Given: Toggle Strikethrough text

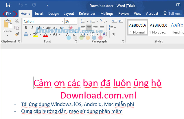Looking at the screenshot, I should pos(49,28).
